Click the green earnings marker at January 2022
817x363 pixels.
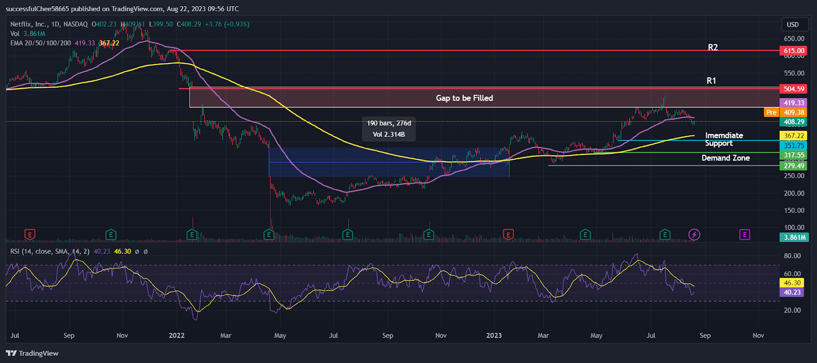click(x=192, y=235)
